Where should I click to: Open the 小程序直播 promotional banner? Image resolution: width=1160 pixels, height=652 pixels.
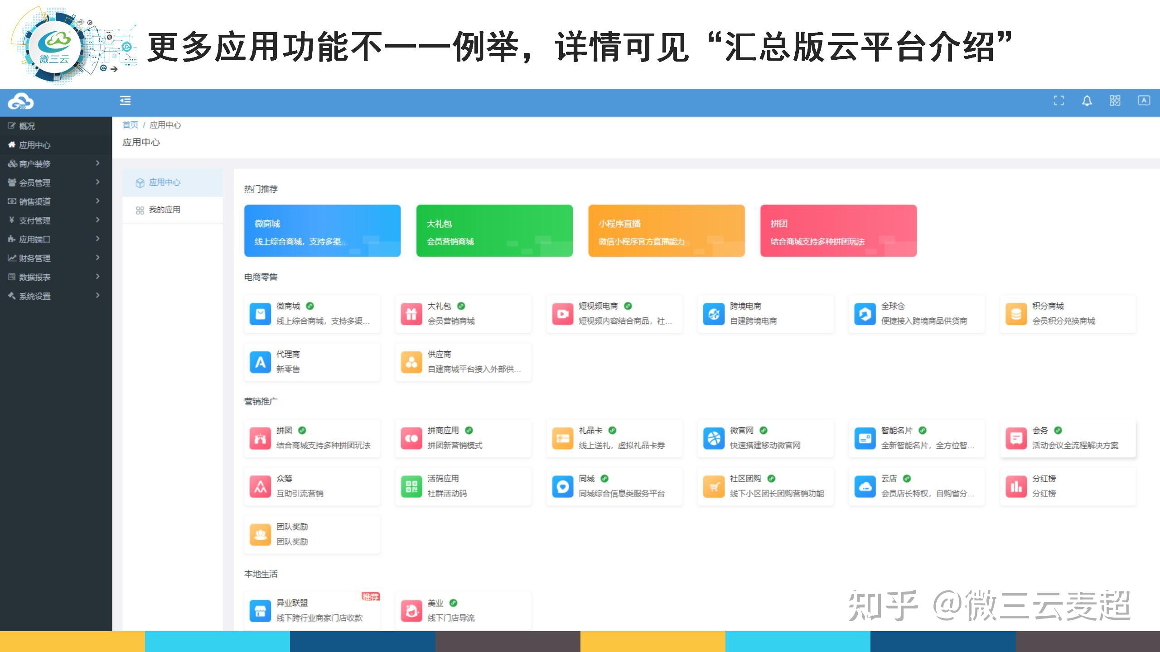pyautogui.click(x=666, y=231)
